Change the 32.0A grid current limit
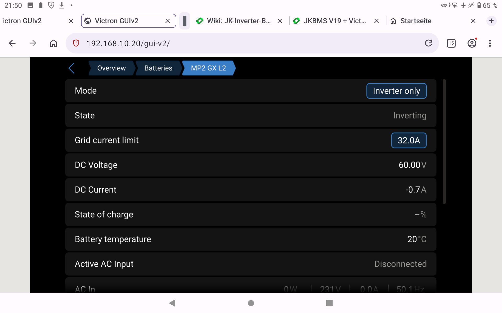The image size is (502, 313). point(408,140)
